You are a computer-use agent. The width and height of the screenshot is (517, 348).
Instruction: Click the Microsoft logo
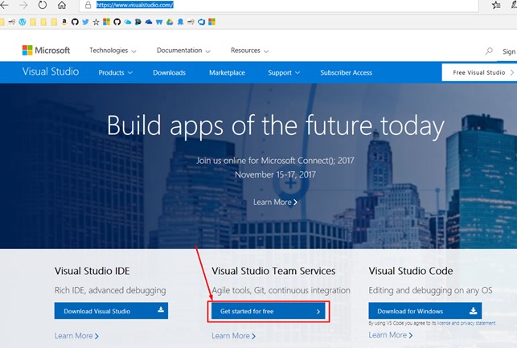coord(46,51)
